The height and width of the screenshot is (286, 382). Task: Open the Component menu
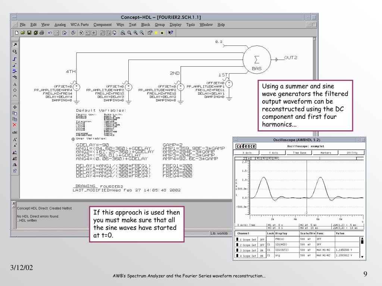(x=103, y=25)
